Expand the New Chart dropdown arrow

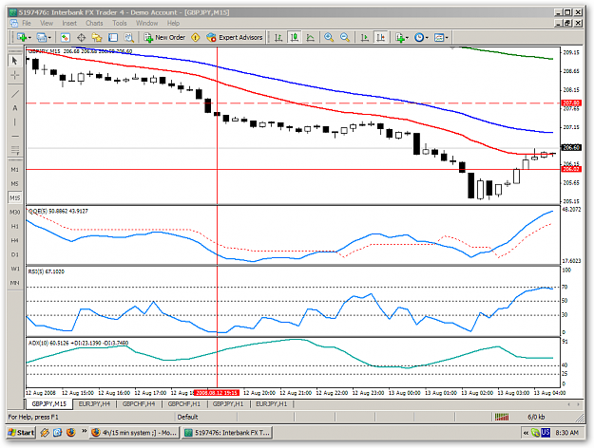(x=29, y=38)
